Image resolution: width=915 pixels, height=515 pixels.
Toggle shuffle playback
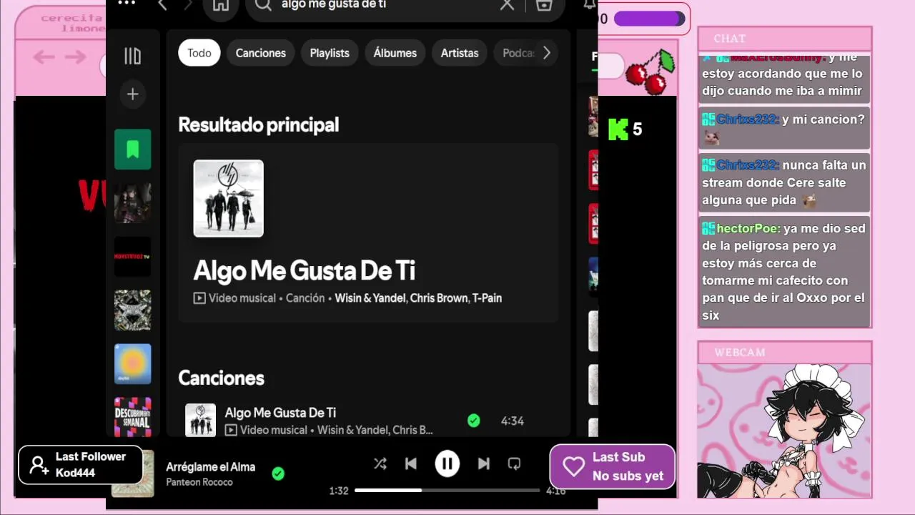coord(380,464)
